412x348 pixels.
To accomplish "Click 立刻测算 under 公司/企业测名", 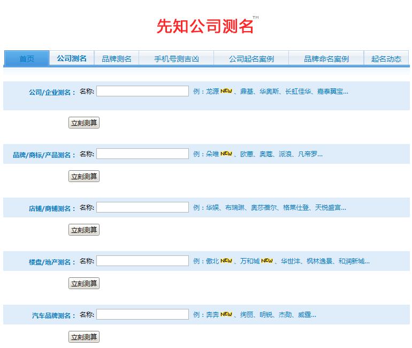I will [x=84, y=123].
